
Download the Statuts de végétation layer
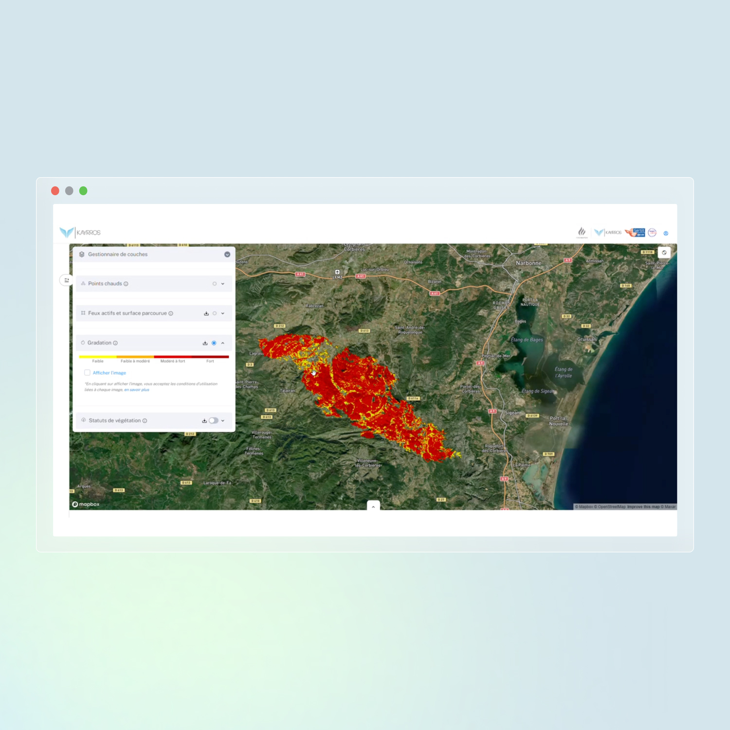pos(204,420)
